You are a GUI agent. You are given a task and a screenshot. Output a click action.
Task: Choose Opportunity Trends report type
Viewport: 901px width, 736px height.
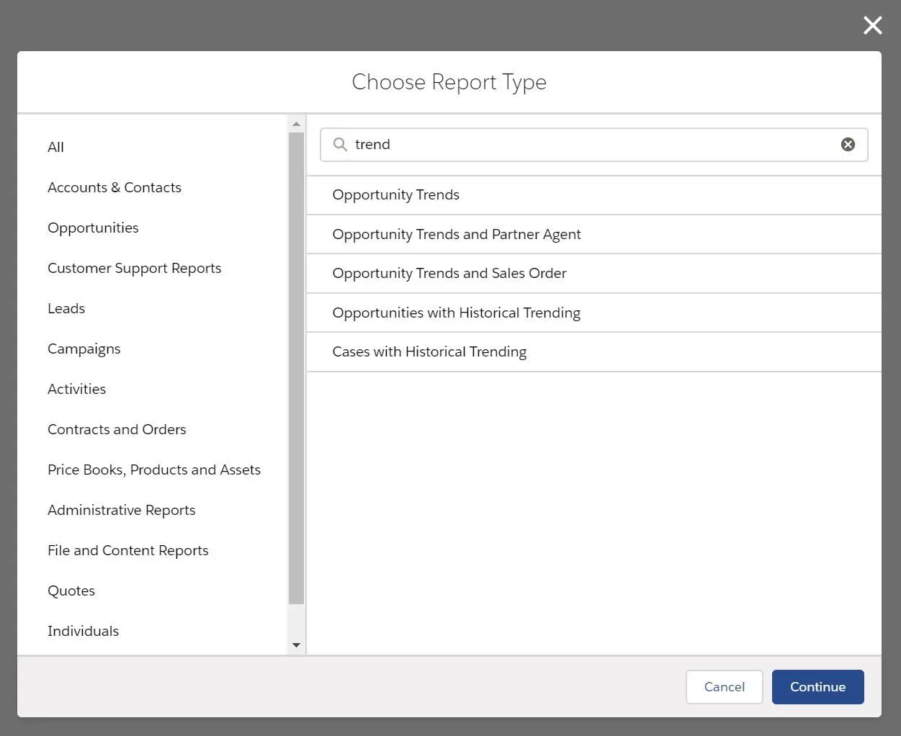point(593,195)
